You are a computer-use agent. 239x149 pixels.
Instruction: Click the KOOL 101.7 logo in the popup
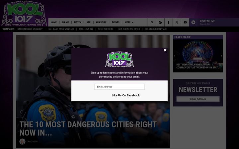click(x=119, y=60)
